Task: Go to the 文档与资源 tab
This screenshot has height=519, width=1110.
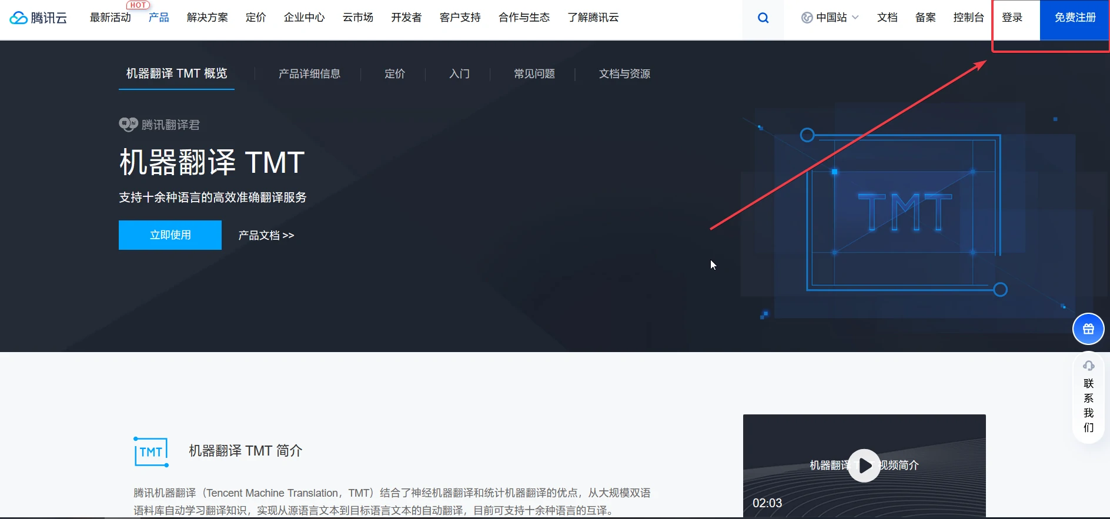Action: pyautogui.click(x=624, y=74)
